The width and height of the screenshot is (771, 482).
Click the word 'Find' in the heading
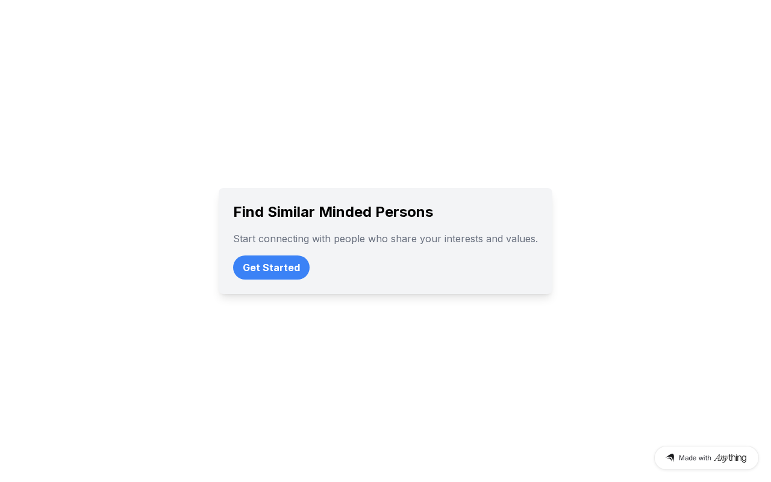[x=248, y=212]
